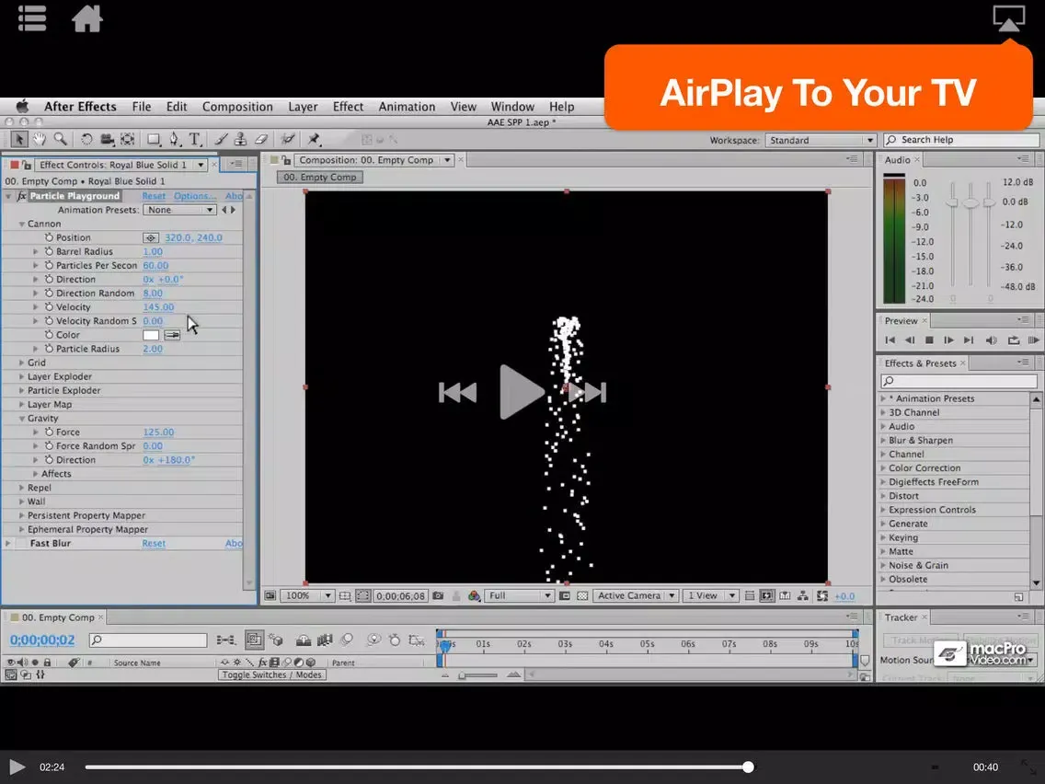Select the Unified Camera tool
Viewport: 1045px width, 784px height.
click(107, 139)
